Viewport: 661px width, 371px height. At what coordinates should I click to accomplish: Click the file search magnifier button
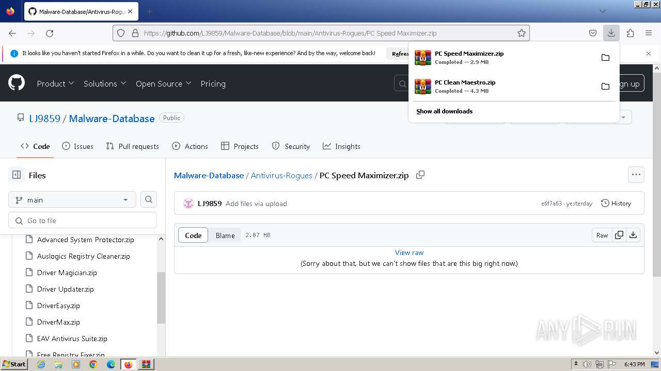click(x=149, y=199)
